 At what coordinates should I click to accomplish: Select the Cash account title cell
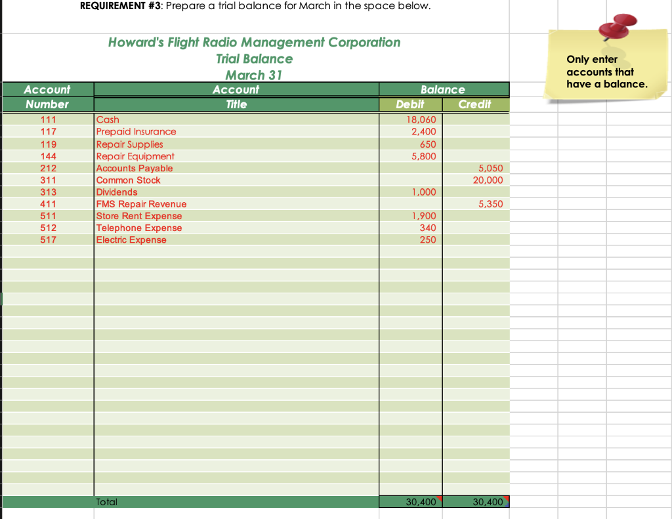click(108, 119)
